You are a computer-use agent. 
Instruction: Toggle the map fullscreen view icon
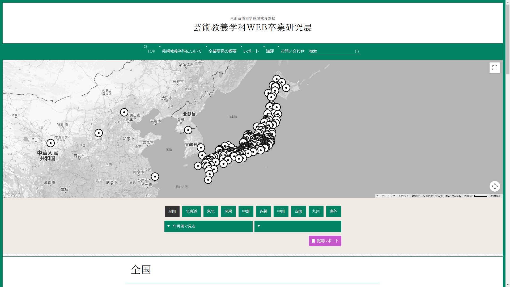coord(495,68)
